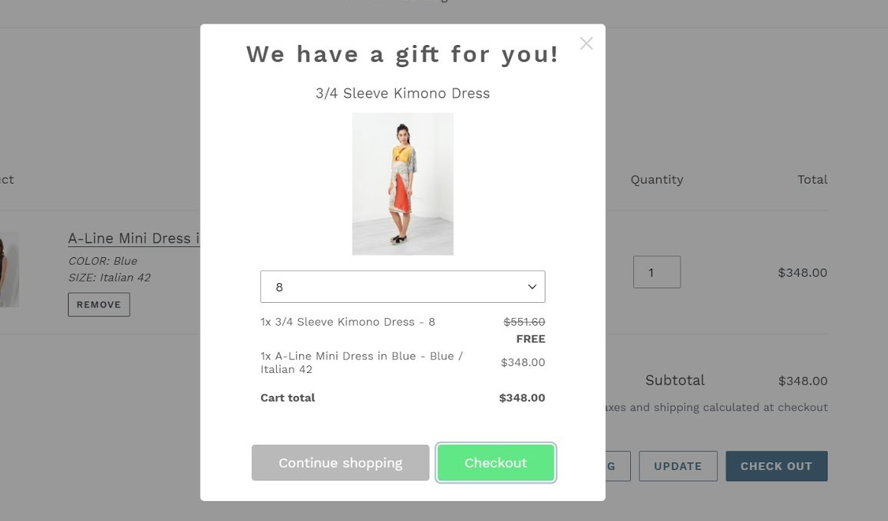Click the FREE label on the gift item
Viewport: 888px width, 521px height.
tap(530, 339)
